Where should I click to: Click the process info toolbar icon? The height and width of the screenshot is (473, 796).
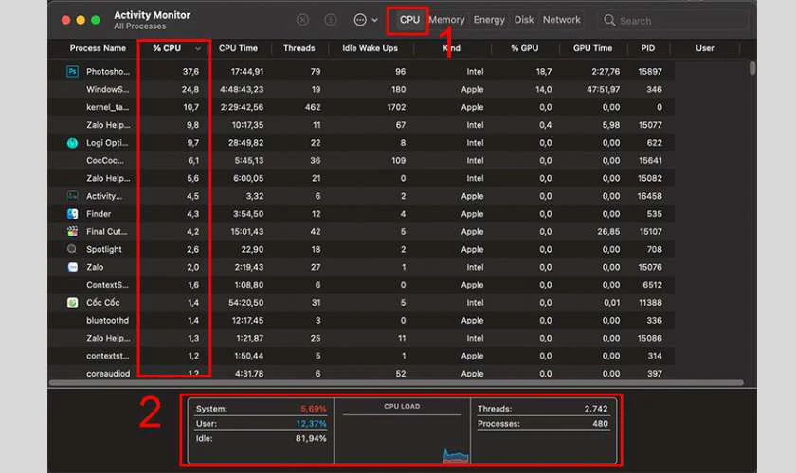pyautogui.click(x=331, y=20)
